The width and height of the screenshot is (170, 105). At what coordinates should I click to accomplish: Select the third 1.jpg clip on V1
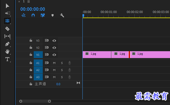click(150, 55)
